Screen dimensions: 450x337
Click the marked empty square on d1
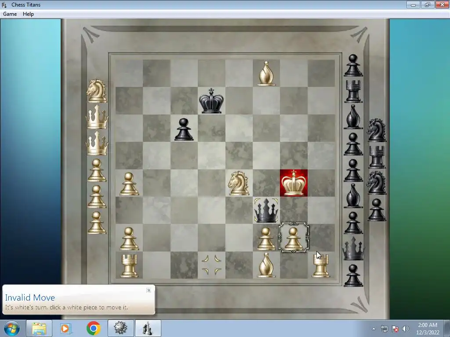pos(211,265)
